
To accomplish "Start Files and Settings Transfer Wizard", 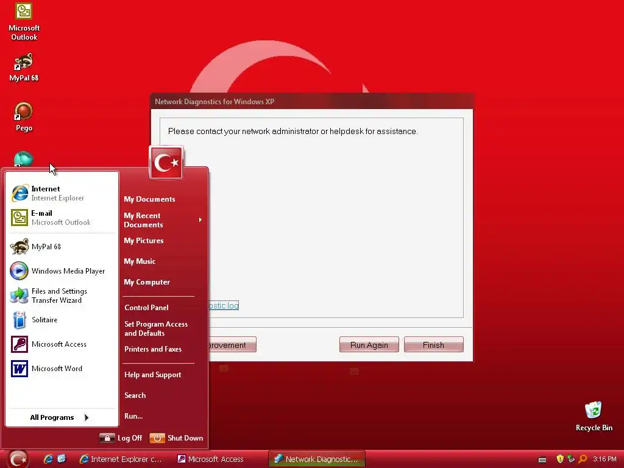I will 62,296.
